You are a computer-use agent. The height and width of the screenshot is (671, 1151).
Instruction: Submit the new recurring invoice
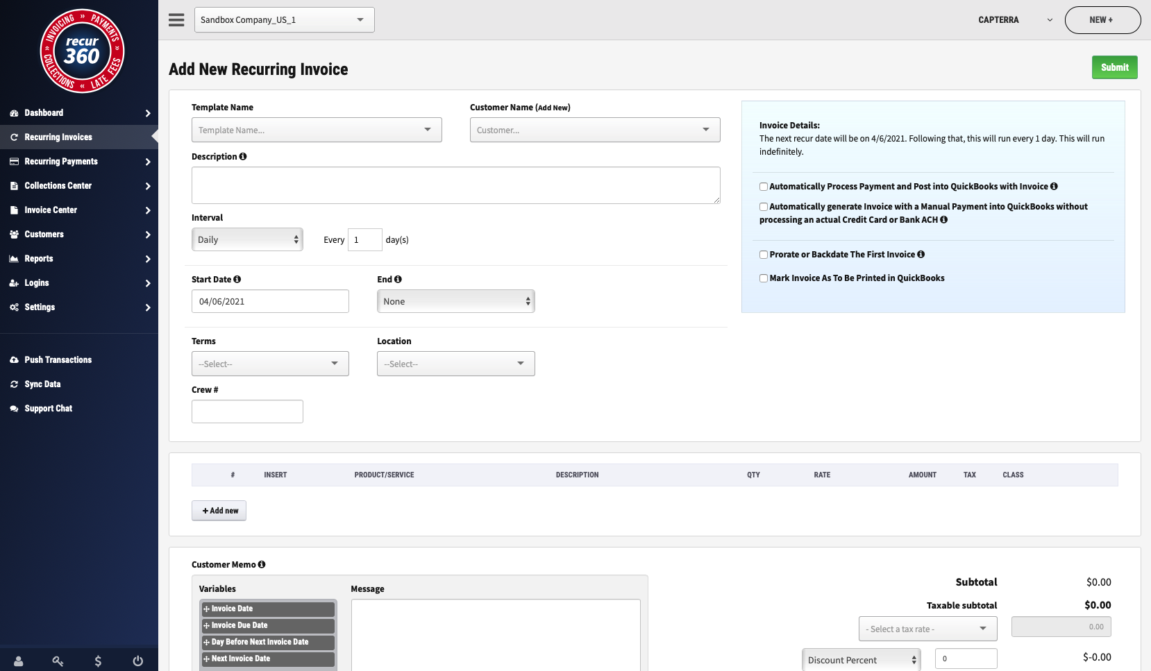(1114, 67)
